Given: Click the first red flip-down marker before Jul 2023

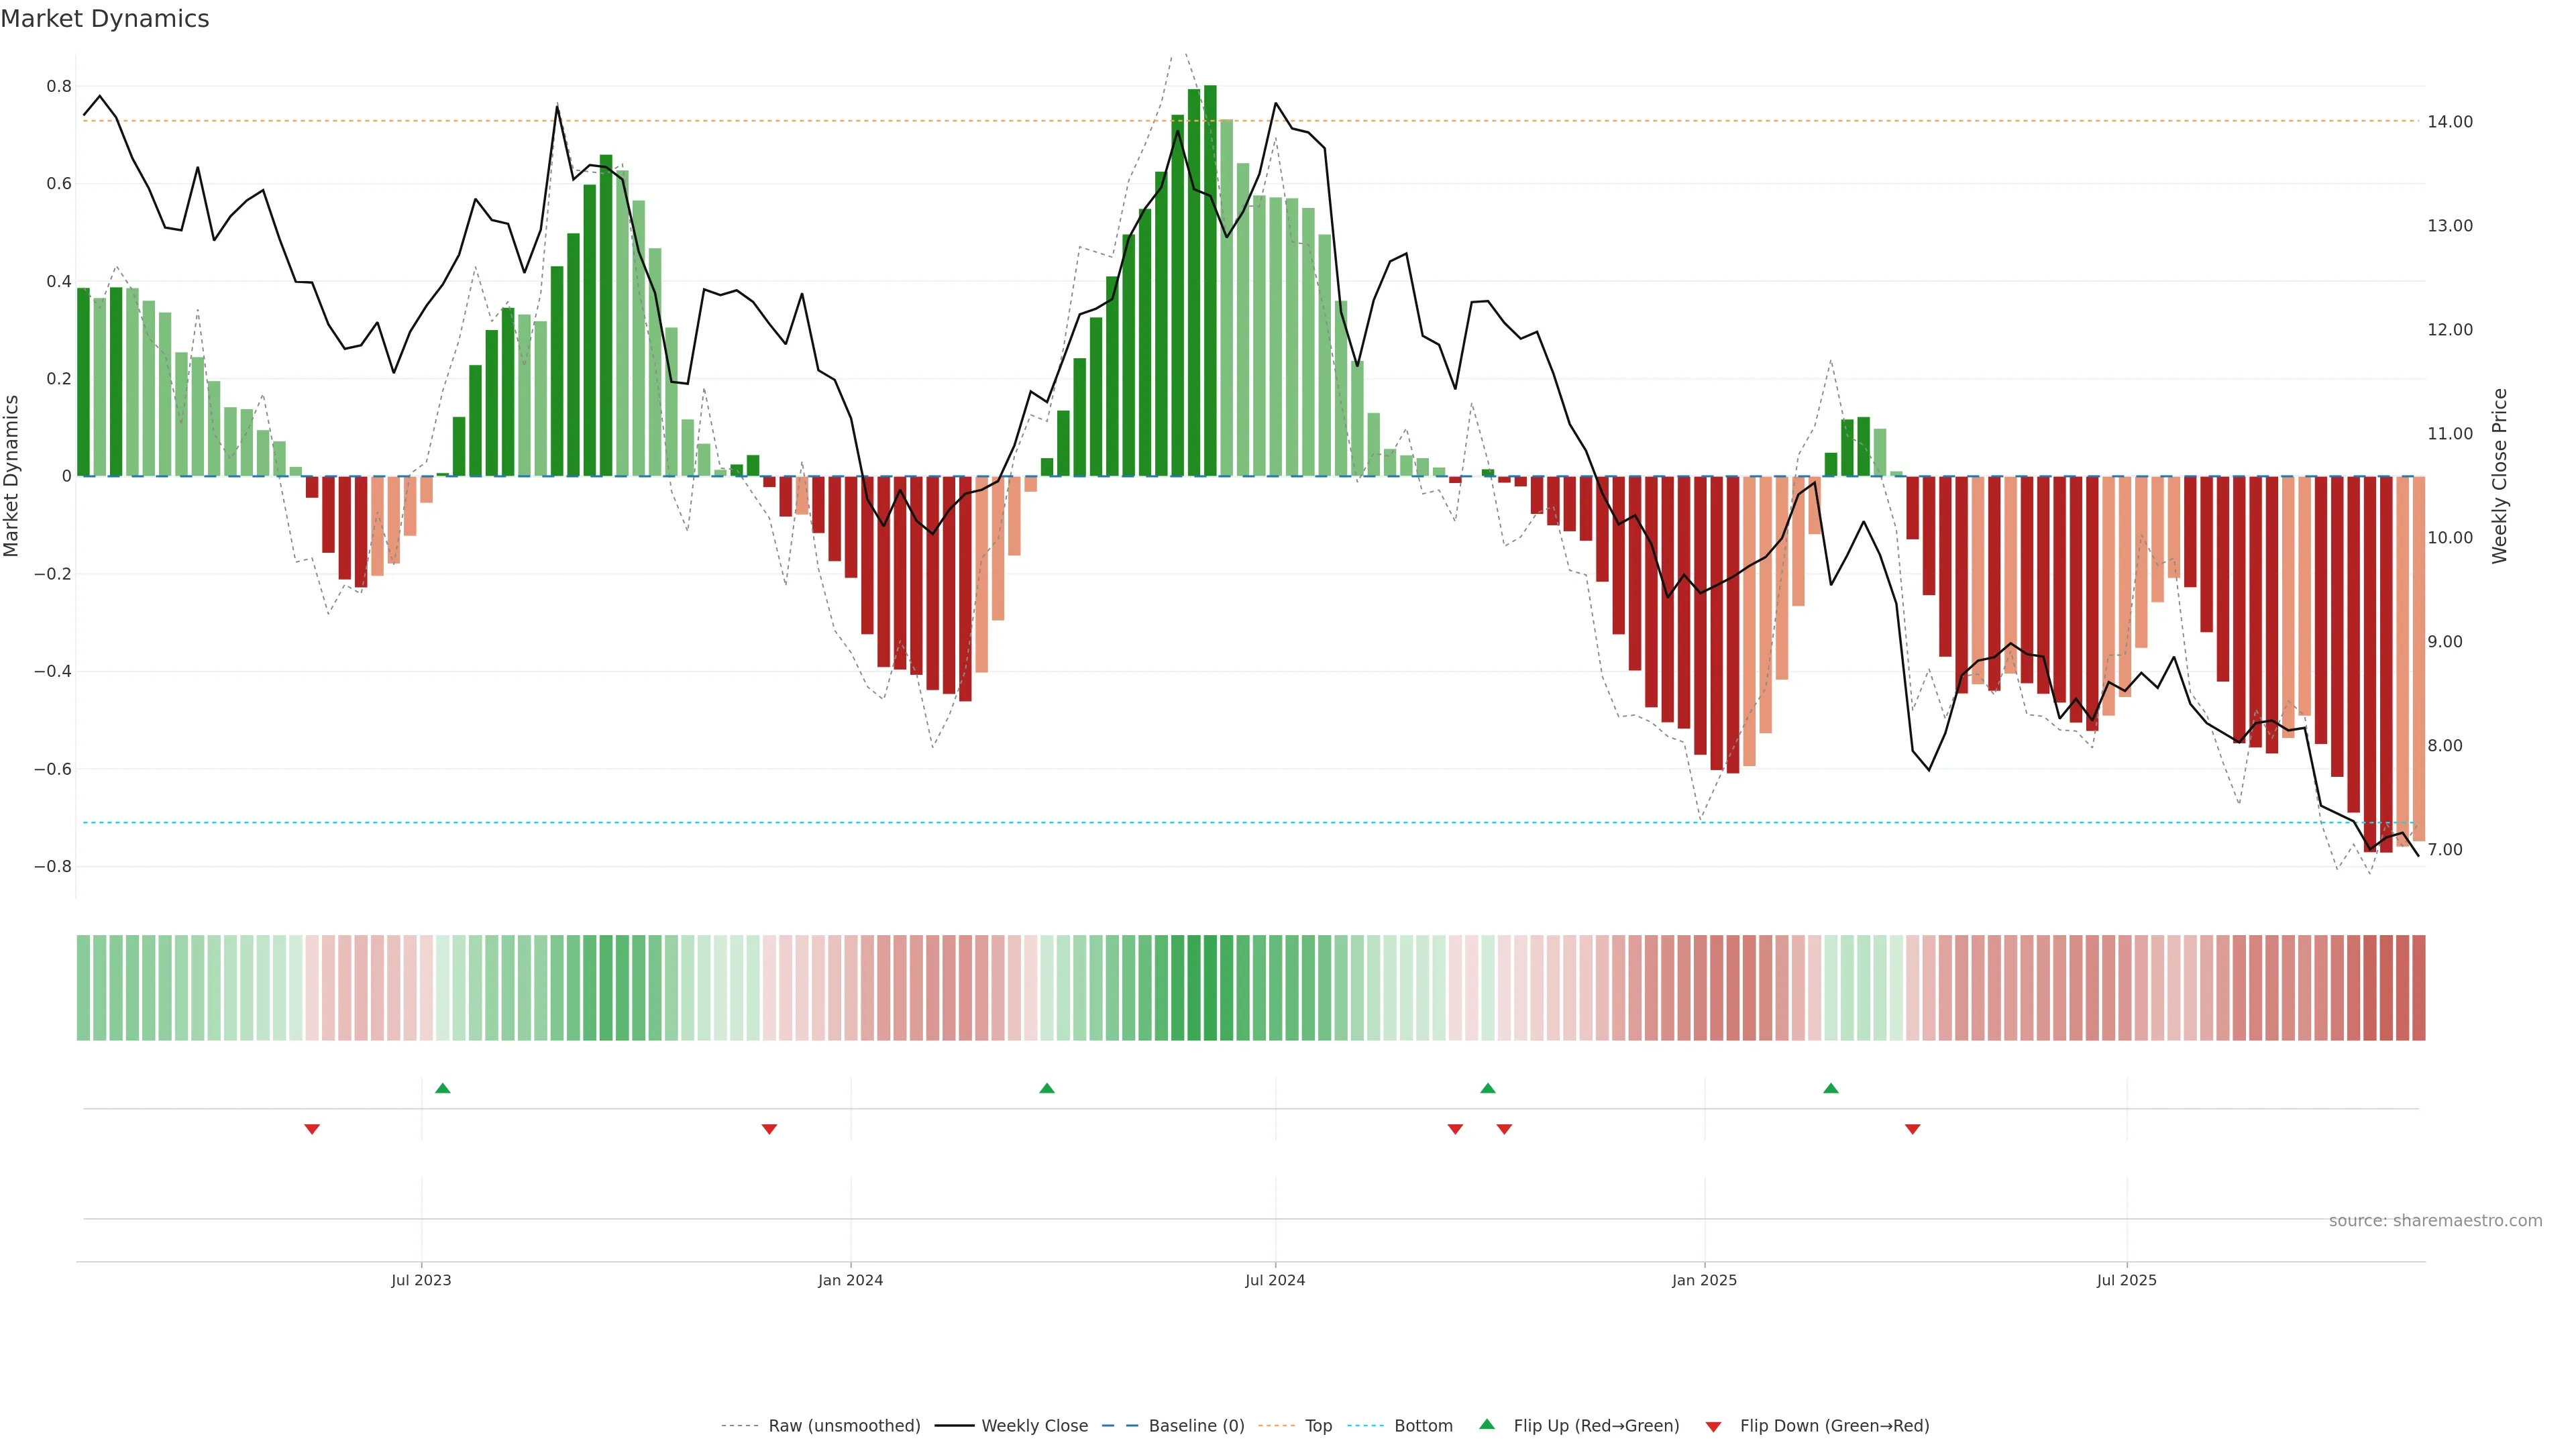Looking at the screenshot, I should point(312,1129).
